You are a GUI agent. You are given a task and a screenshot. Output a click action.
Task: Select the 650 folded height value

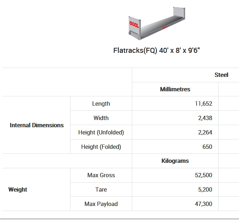pos(207,147)
